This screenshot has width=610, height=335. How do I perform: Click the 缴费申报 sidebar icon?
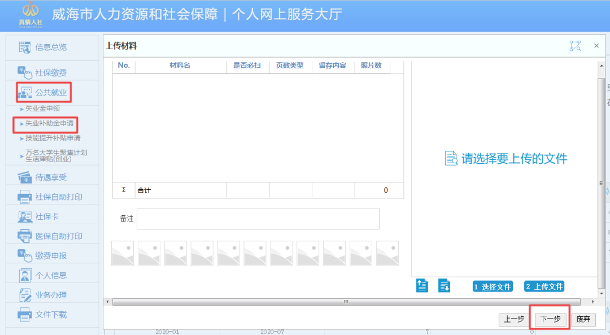tap(24, 255)
